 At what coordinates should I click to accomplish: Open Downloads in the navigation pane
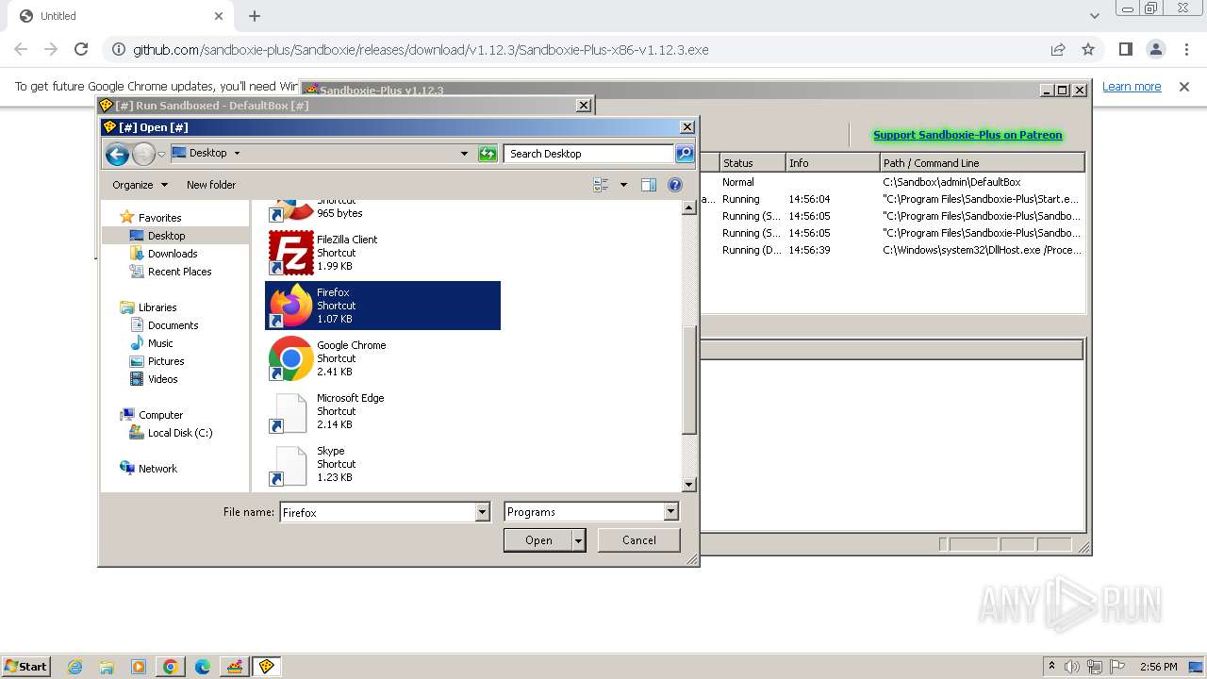click(x=173, y=254)
